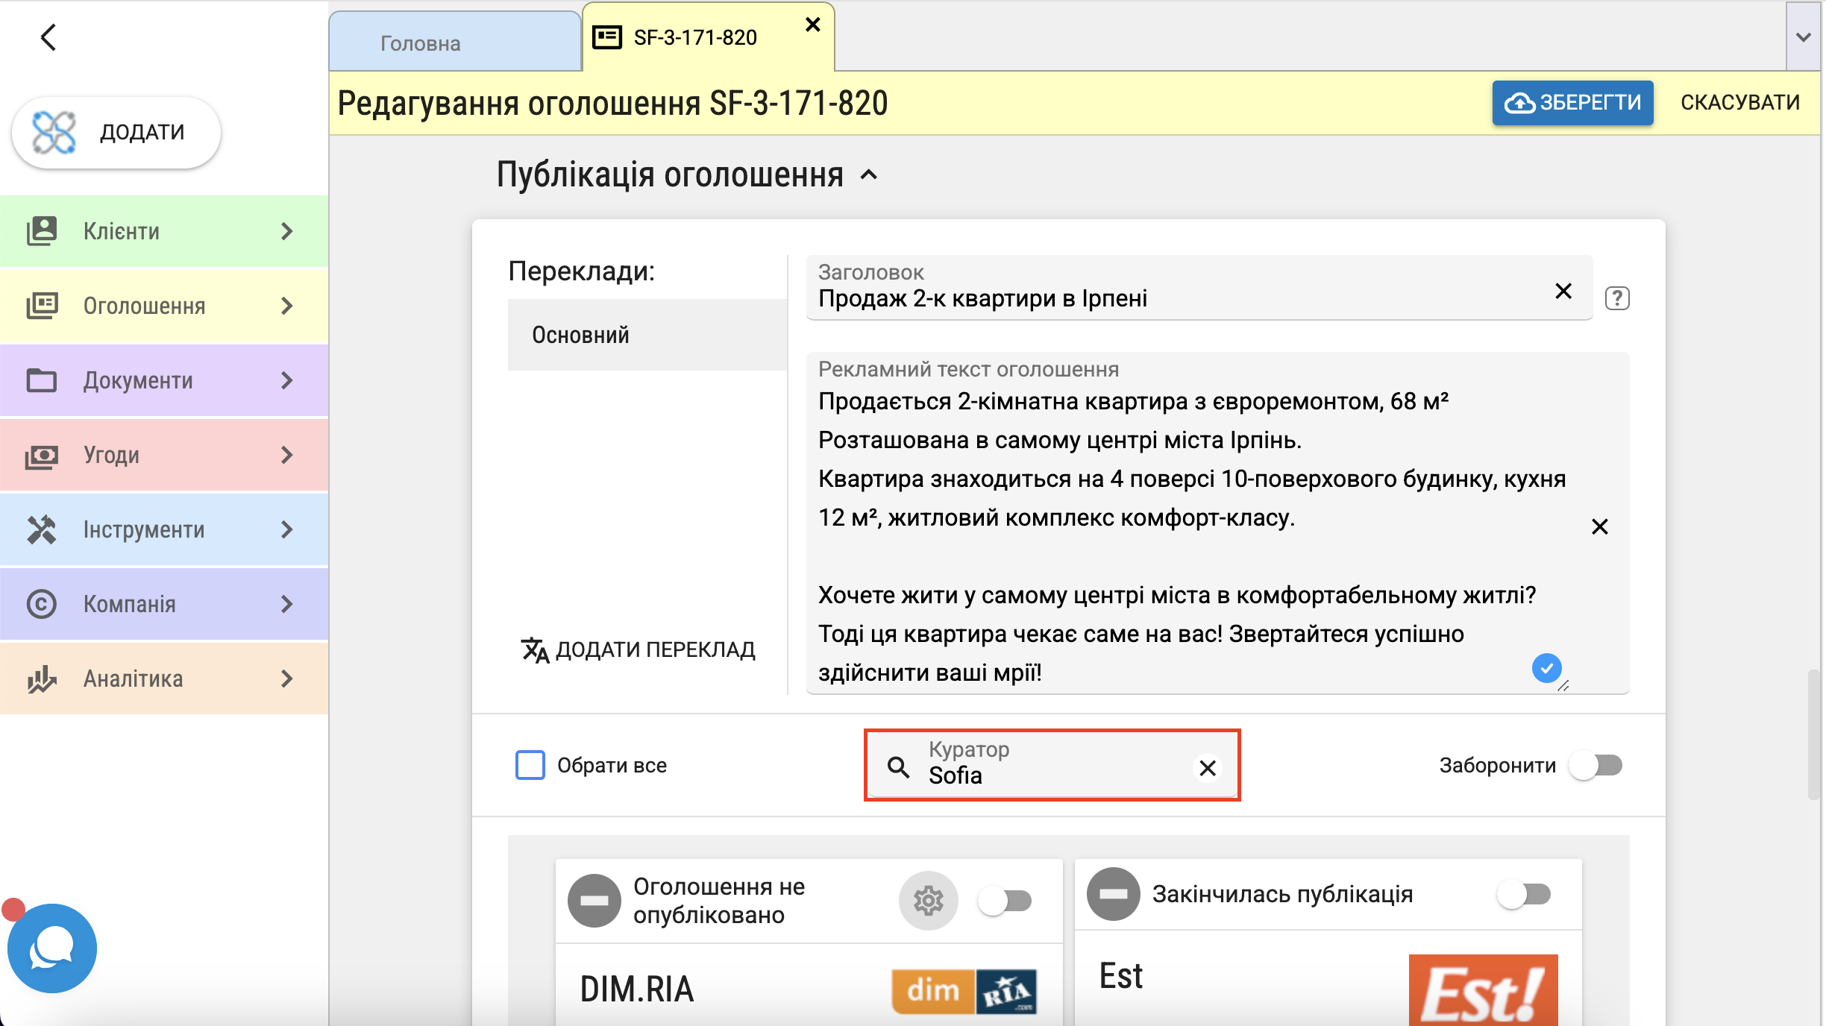Clear the advertising text area
Image resolution: width=1826 pixels, height=1026 pixels.
pos(1599,527)
